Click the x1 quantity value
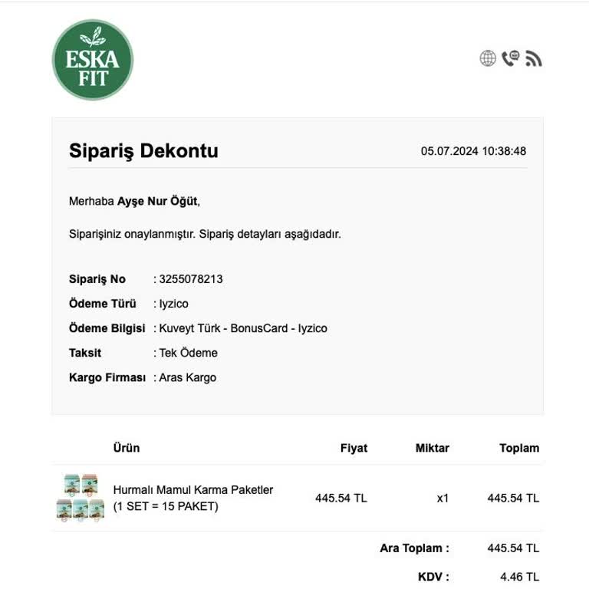 (x=443, y=498)
